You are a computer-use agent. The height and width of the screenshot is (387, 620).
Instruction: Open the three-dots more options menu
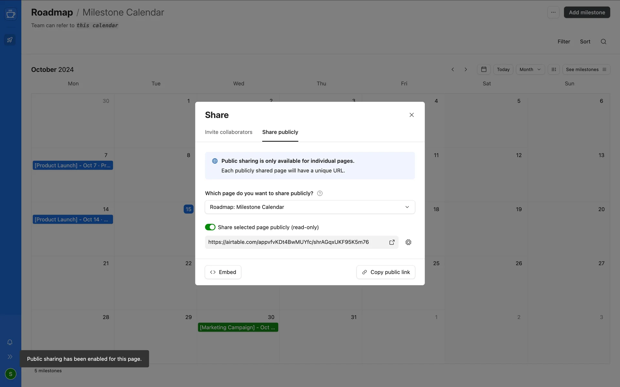pyautogui.click(x=553, y=12)
